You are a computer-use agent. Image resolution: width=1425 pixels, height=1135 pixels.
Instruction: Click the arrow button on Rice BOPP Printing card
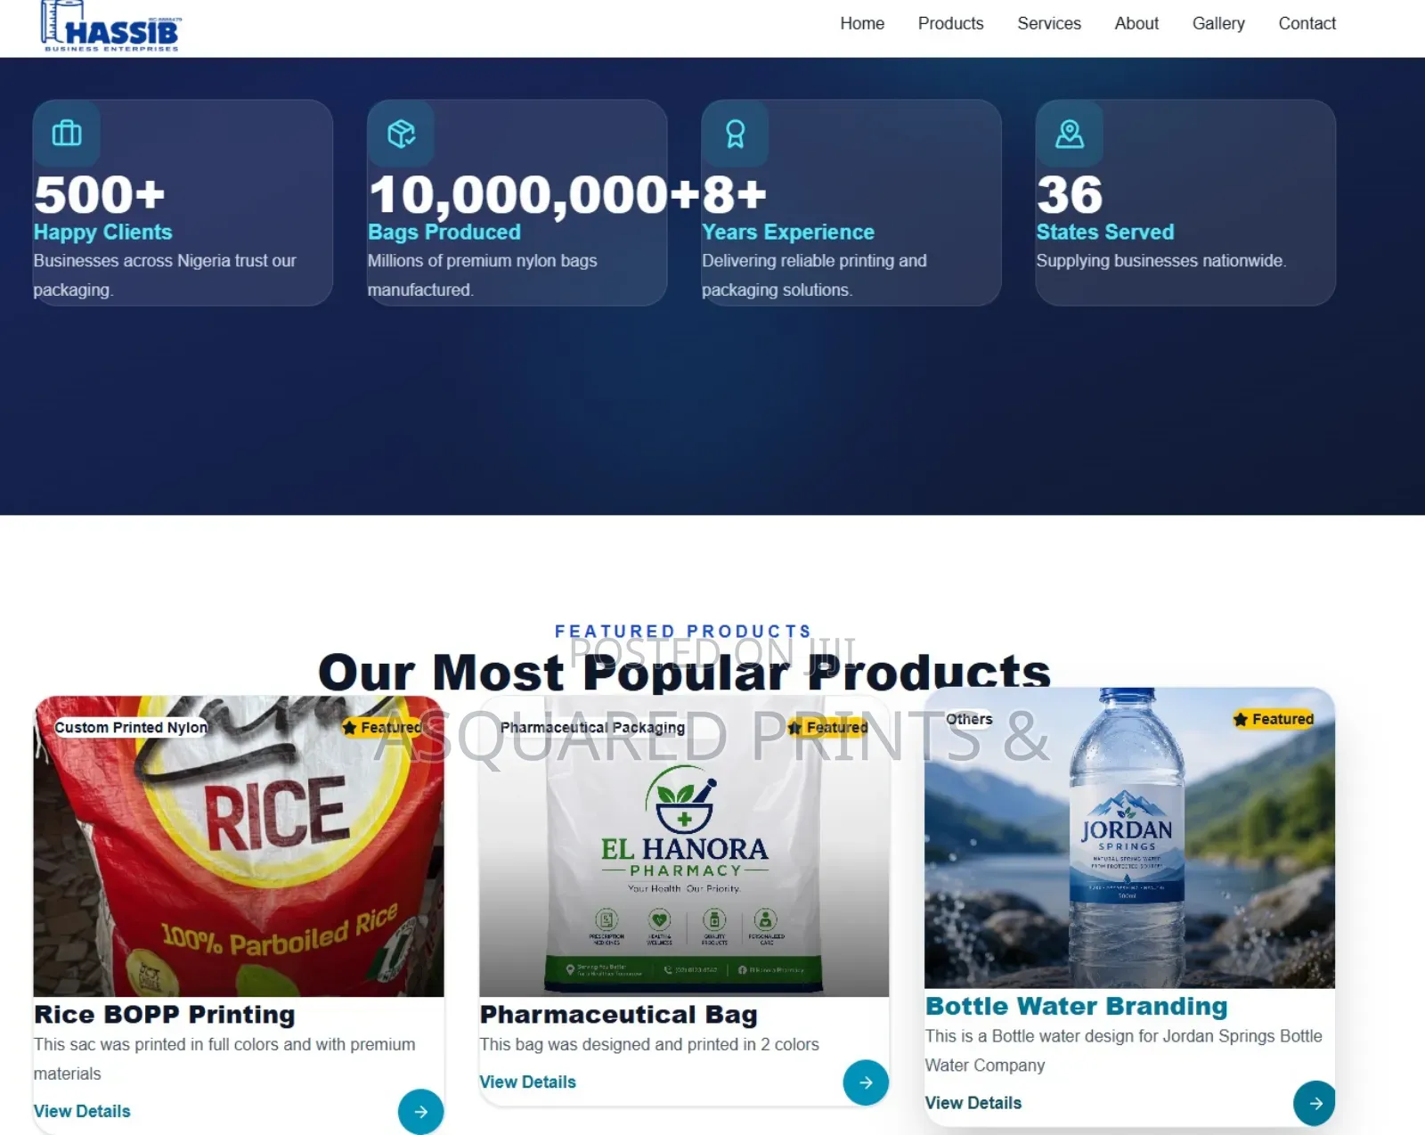tap(421, 1111)
